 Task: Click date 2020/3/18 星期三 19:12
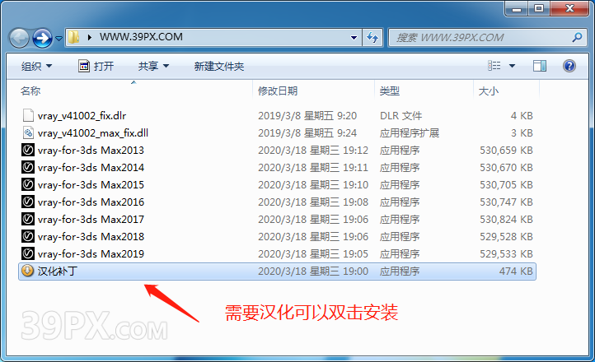[313, 151]
